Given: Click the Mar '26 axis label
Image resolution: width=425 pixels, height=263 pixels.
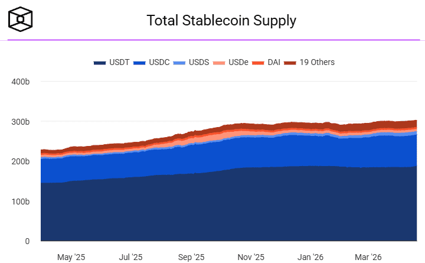Looking at the screenshot, I should click(368, 257).
